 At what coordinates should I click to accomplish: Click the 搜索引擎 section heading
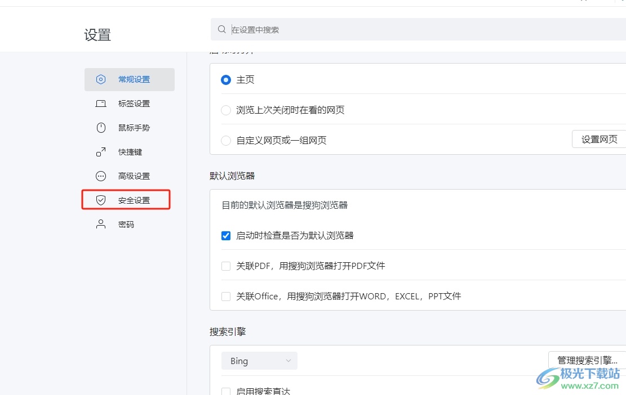coord(228,331)
